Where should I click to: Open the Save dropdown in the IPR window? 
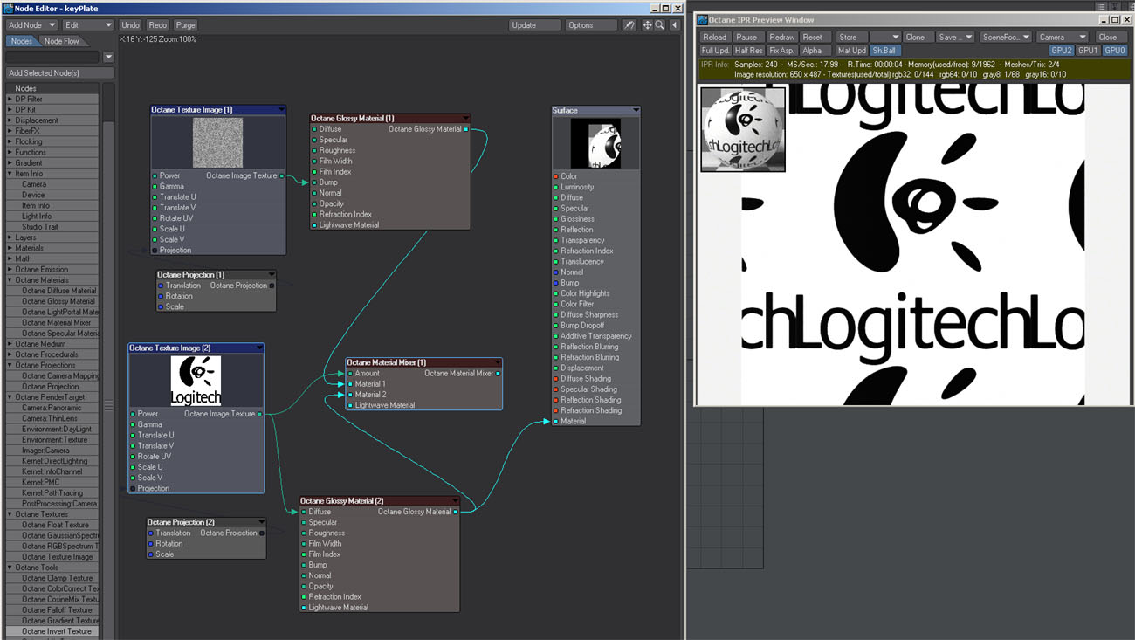click(x=954, y=38)
